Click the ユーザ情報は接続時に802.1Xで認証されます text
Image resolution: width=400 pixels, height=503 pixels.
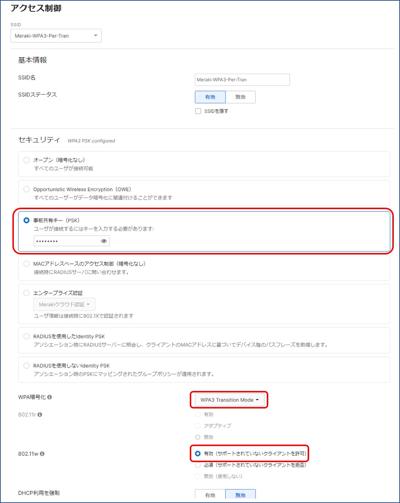(x=84, y=316)
